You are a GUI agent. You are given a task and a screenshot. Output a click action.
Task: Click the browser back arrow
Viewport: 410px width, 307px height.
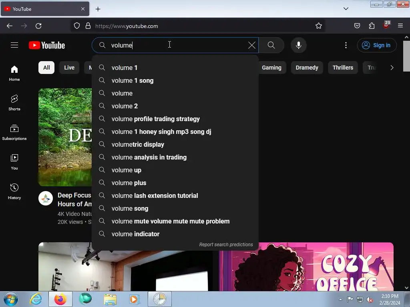[10, 26]
